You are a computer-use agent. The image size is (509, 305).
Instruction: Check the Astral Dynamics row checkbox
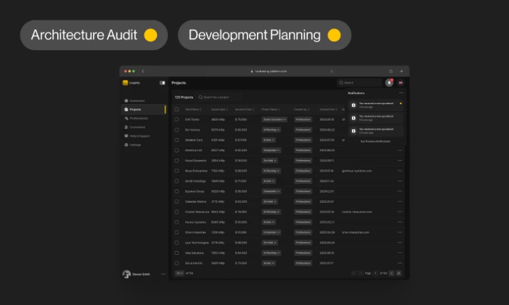tap(177, 161)
